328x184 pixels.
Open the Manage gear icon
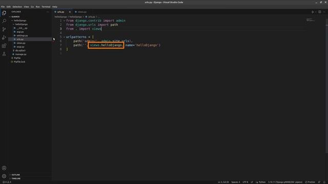(x=4, y=176)
